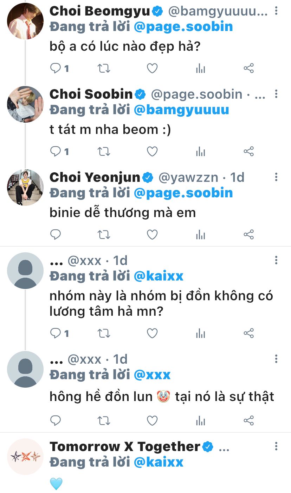This screenshot has width=291, height=493.
Task: Retweet Choi Yeonjun's reply
Action: tap(104, 234)
